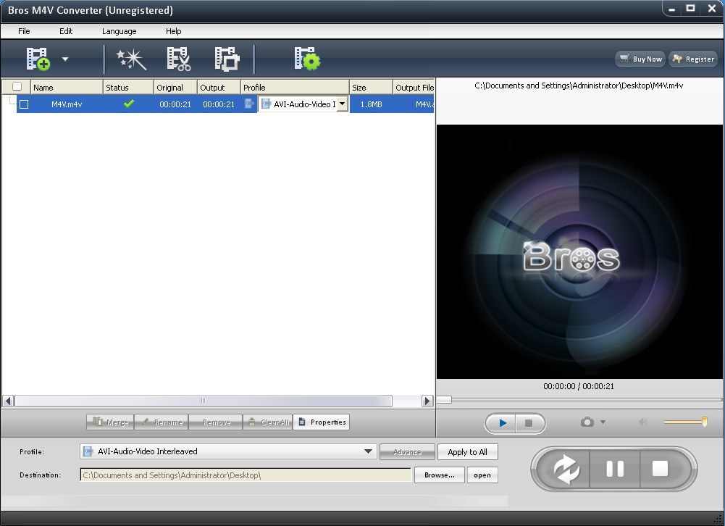Start conversion with the convert arrows button
The height and width of the screenshot is (526, 725).
[566, 469]
